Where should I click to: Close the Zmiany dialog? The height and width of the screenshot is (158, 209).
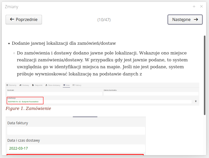(201, 6)
